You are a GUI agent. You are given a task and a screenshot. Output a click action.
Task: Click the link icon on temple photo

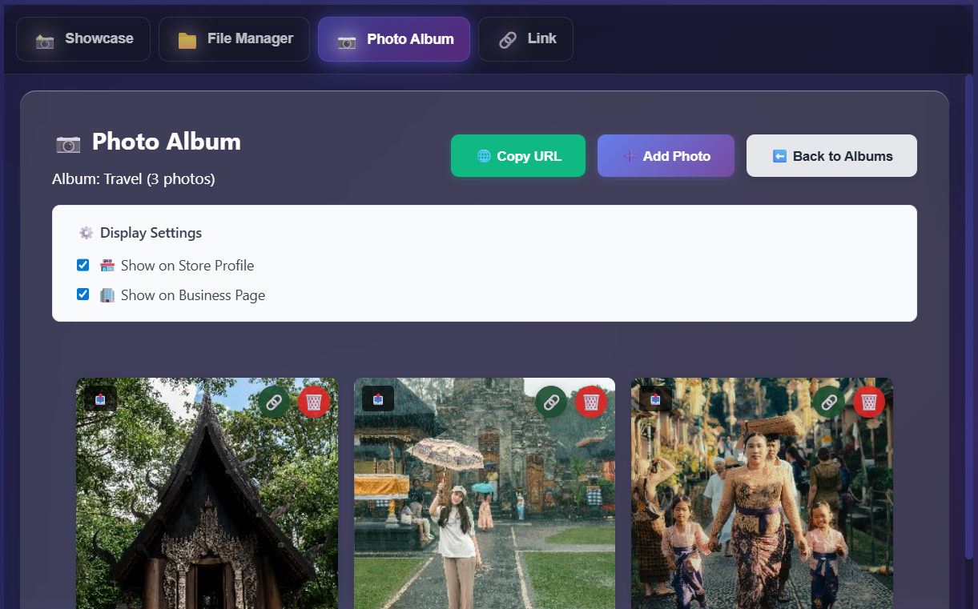click(x=274, y=402)
